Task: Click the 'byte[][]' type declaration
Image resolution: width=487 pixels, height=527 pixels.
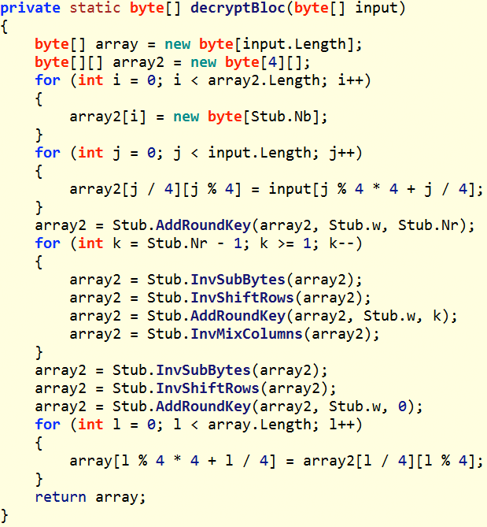Action: coord(68,62)
